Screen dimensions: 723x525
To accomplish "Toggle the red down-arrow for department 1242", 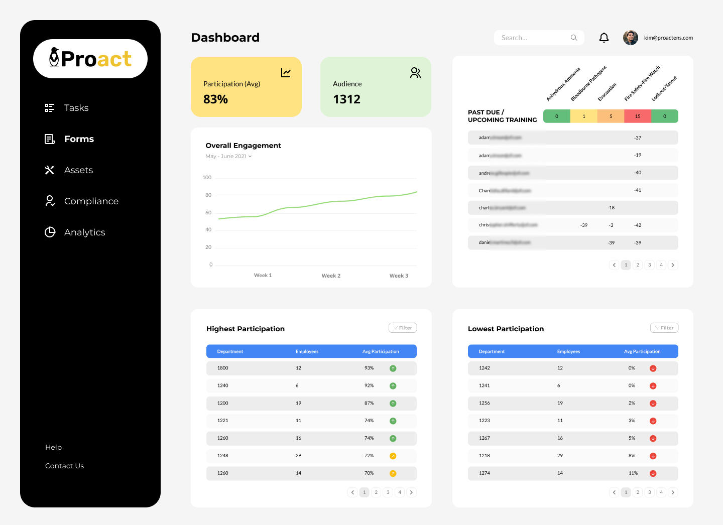I will 653,368.
